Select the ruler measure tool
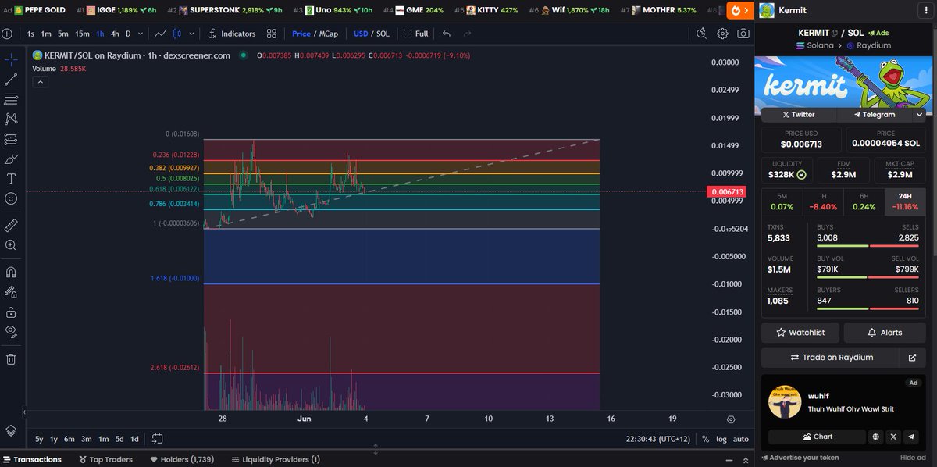This screenshot has height=467, width=937. 11,225
